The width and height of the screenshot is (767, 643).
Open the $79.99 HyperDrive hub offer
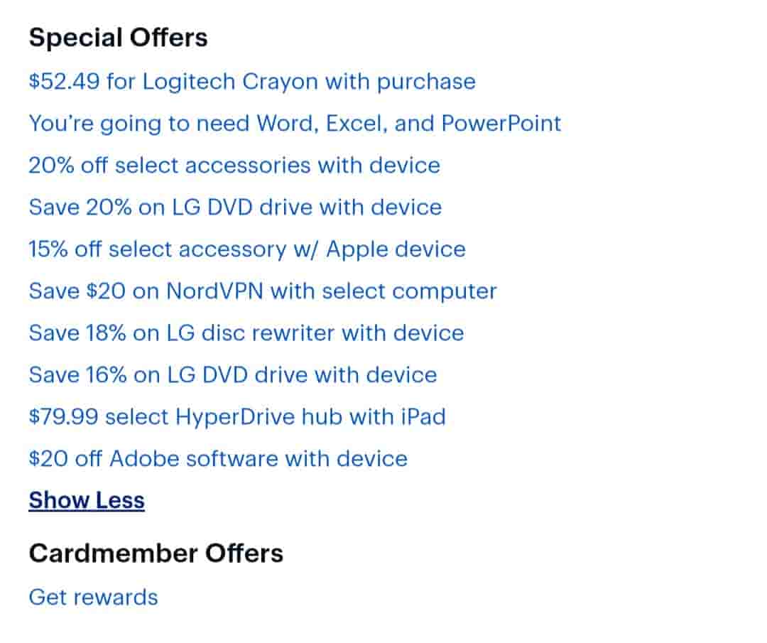coord(237,417)
